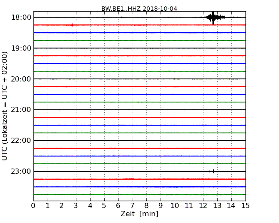Click the small black spike on 23:00 trace
The width and height of the screenshot is (279, 223).
[213, 172]
